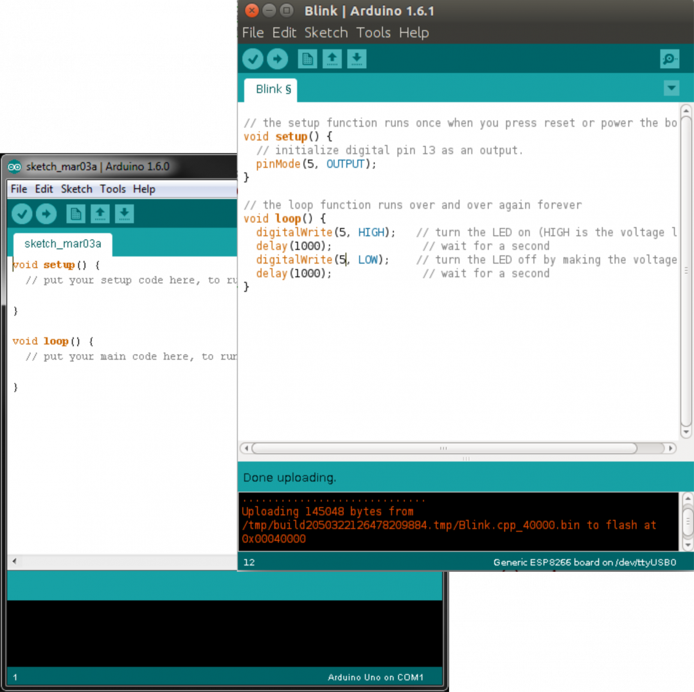This screenshot has height=692, width=694.
Task: Click the horizontal scrollbar in Blink editor
Action: pos(443,448)
